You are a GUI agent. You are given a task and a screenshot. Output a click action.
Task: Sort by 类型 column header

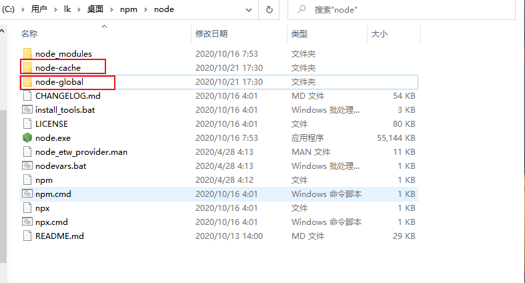(x=300, y=34)
